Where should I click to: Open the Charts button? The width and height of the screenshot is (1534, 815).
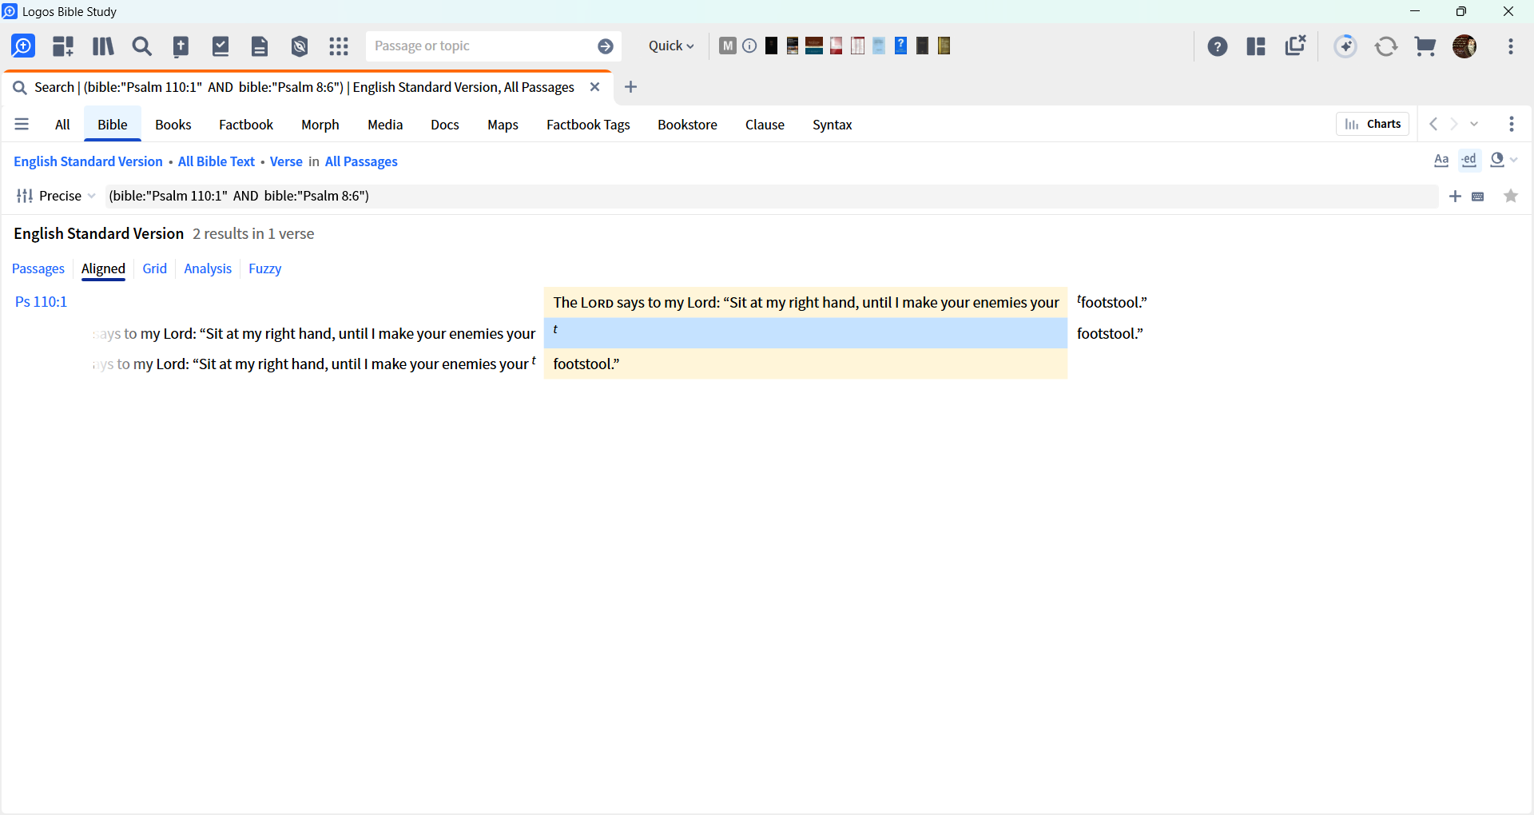pyautogui.click(x=1373, y=124)
